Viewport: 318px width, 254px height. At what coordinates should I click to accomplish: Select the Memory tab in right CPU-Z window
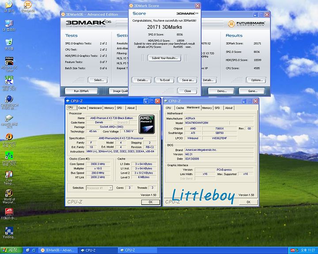click(207, 108)
